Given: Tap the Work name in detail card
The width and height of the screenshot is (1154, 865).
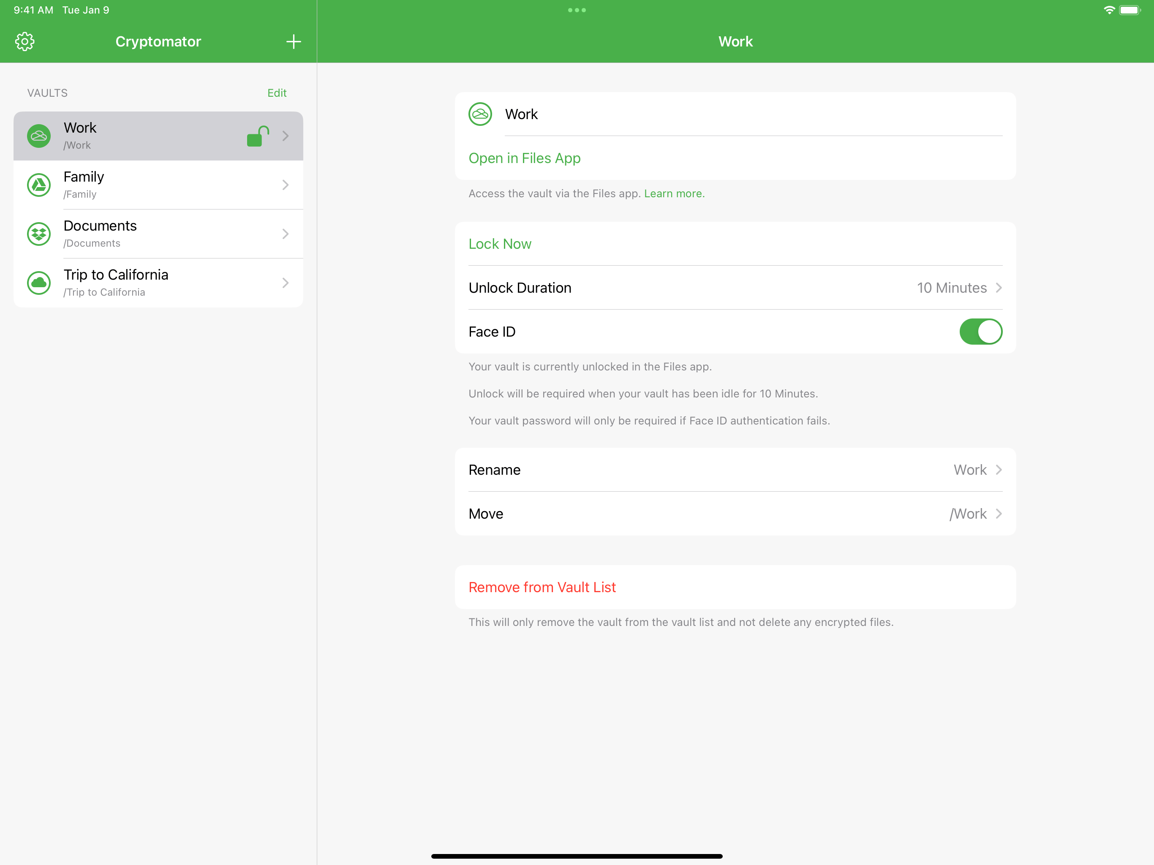Looking at the screenshot, I should pyautogui.click(x=521, y=114).
